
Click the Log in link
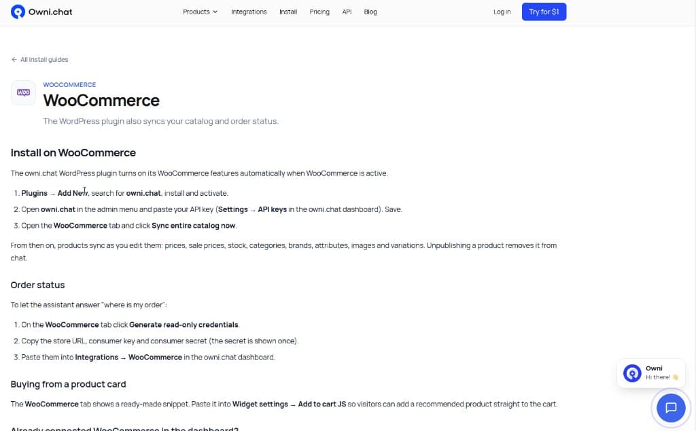point(502,12)
